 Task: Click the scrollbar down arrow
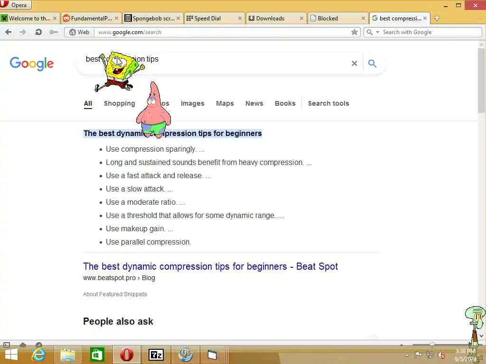481,336
